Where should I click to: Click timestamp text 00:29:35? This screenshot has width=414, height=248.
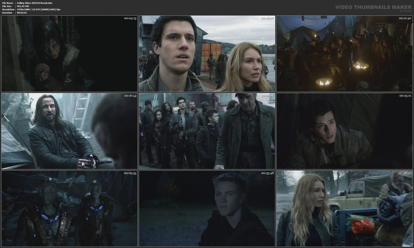130,173
